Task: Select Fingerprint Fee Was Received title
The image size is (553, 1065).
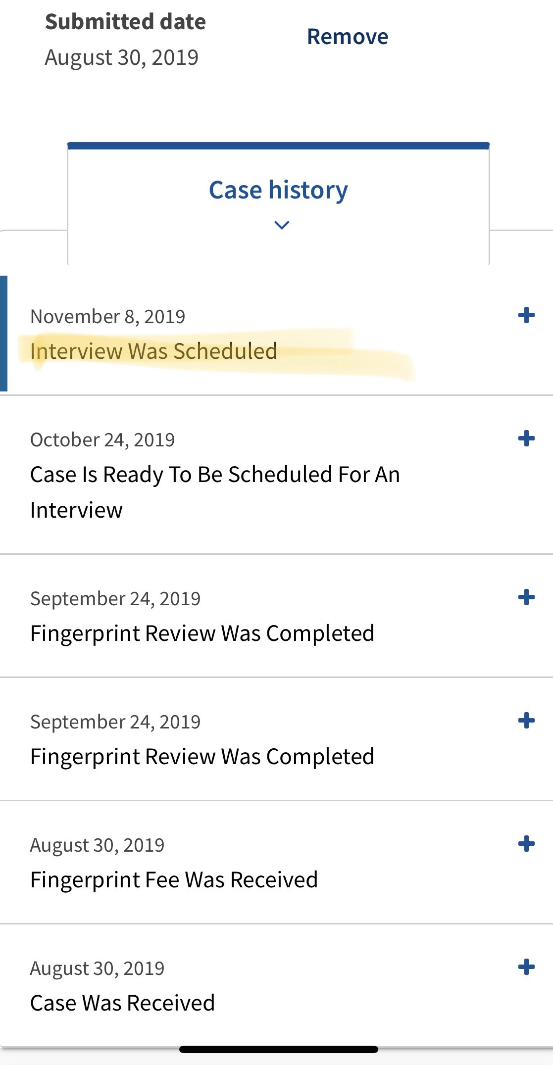Action: point(174,880)
